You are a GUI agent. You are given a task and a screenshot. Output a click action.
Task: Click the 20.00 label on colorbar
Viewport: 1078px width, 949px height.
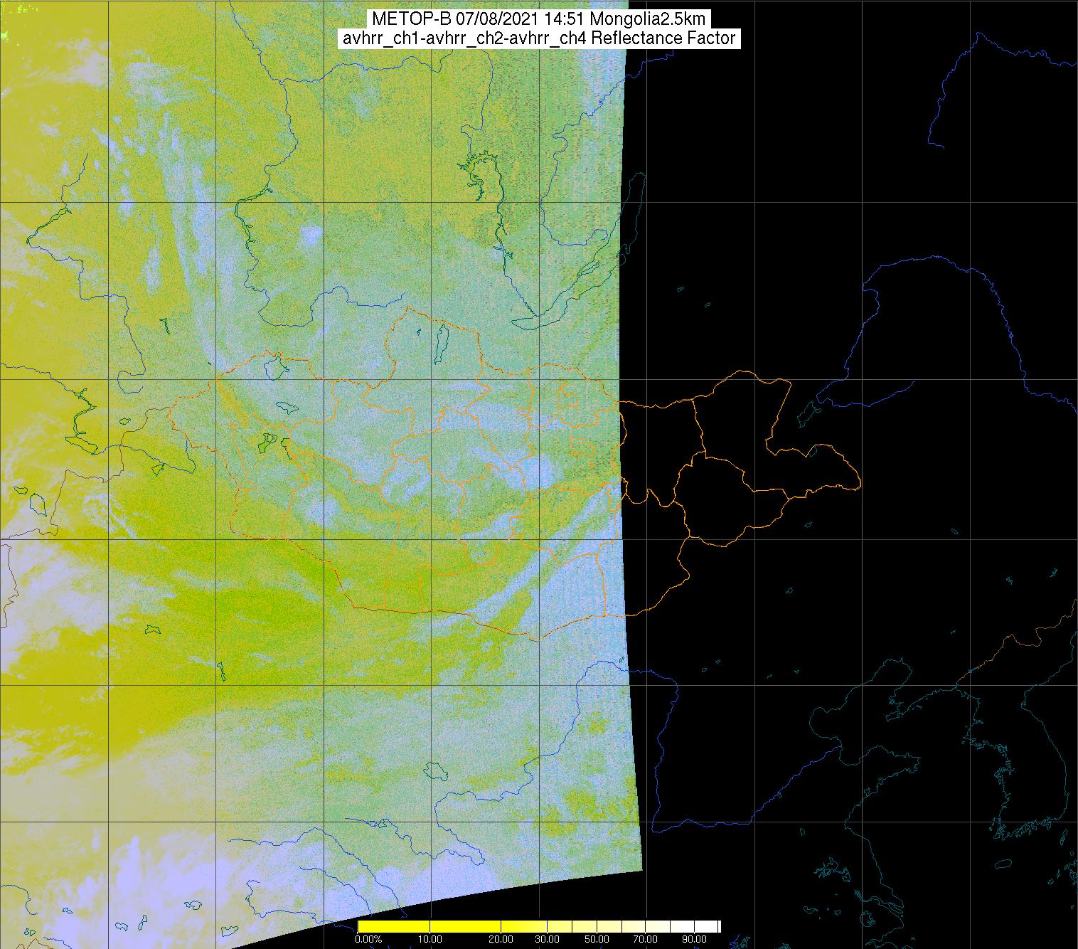click(x=502, y=940)
